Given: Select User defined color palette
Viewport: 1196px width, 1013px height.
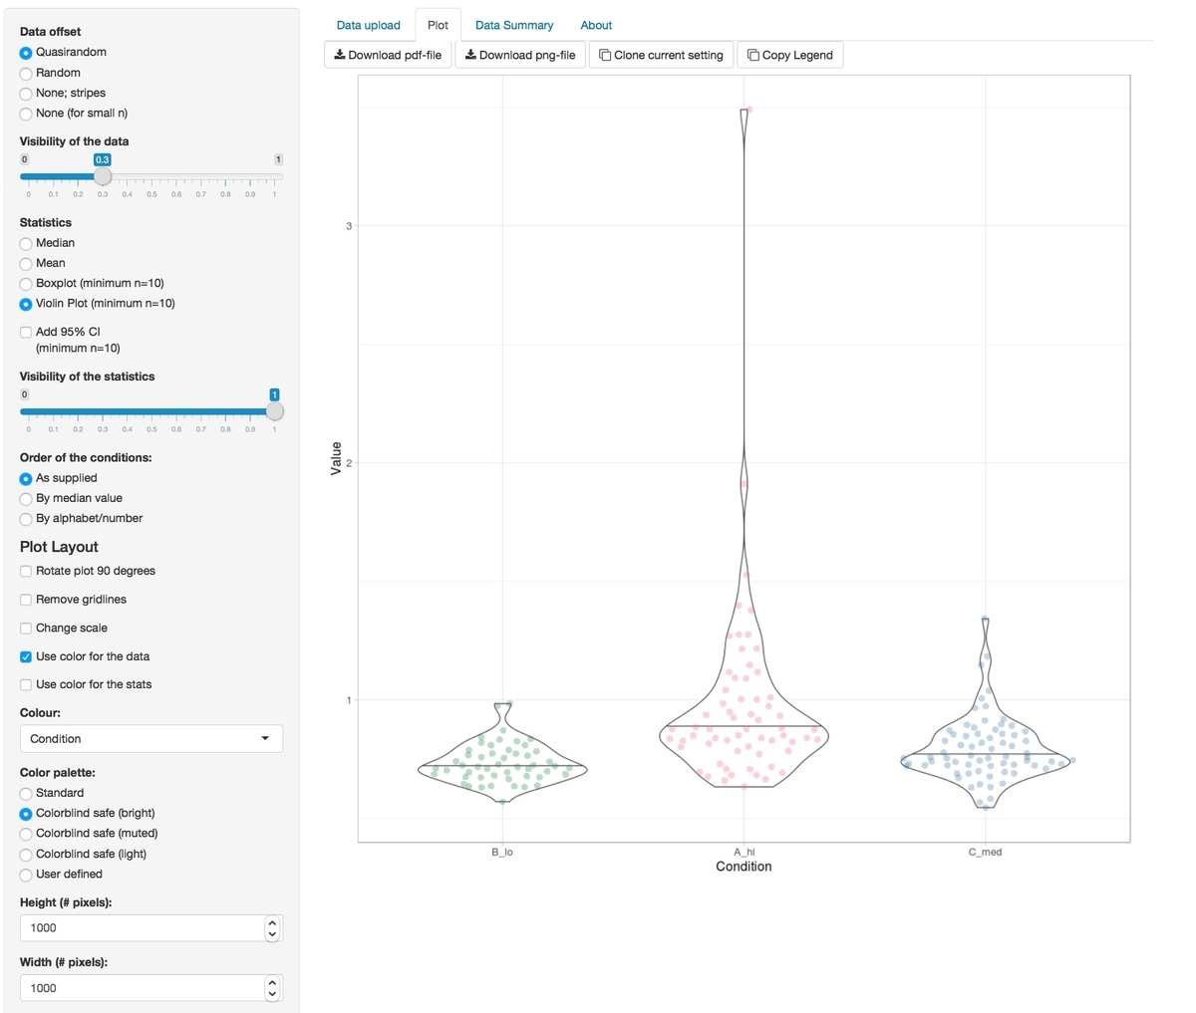Looking at the screenshot, I should [x=26, y=875].
